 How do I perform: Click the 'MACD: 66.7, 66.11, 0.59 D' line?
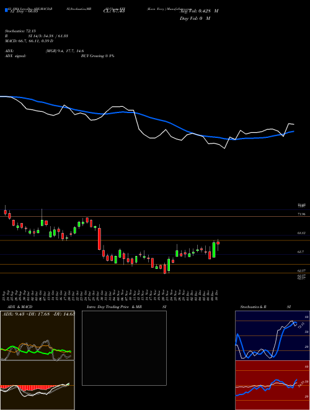(x=29, y=41)
